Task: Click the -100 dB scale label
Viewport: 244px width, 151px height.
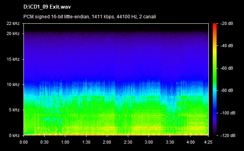Action: point(228,113)
